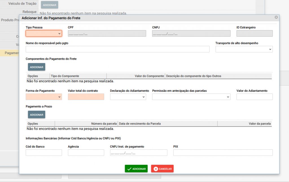The height and width of the screenshot is (182, 289).
Task: Click Adicionar under Componentes do Pagamento do Frete
Action: (36, 67)
